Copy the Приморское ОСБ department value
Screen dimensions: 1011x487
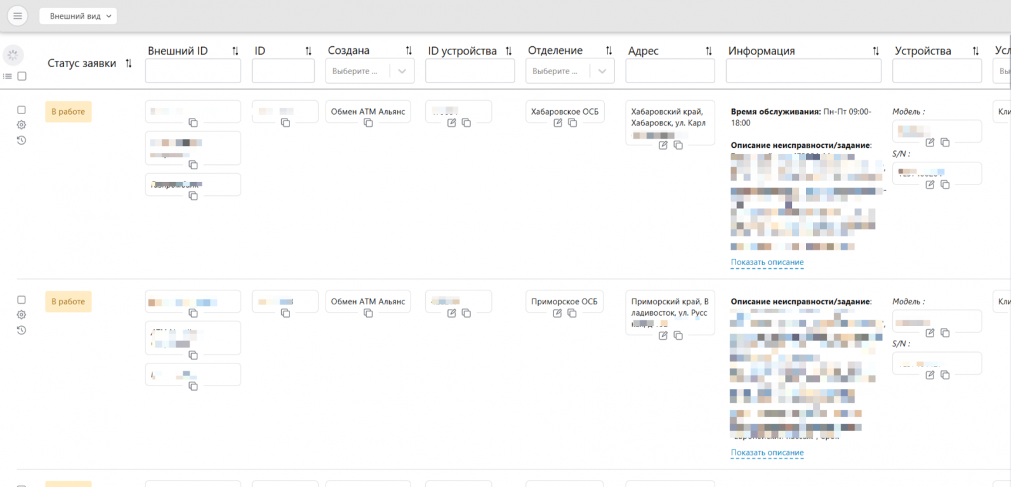click(x=572, y=313)
